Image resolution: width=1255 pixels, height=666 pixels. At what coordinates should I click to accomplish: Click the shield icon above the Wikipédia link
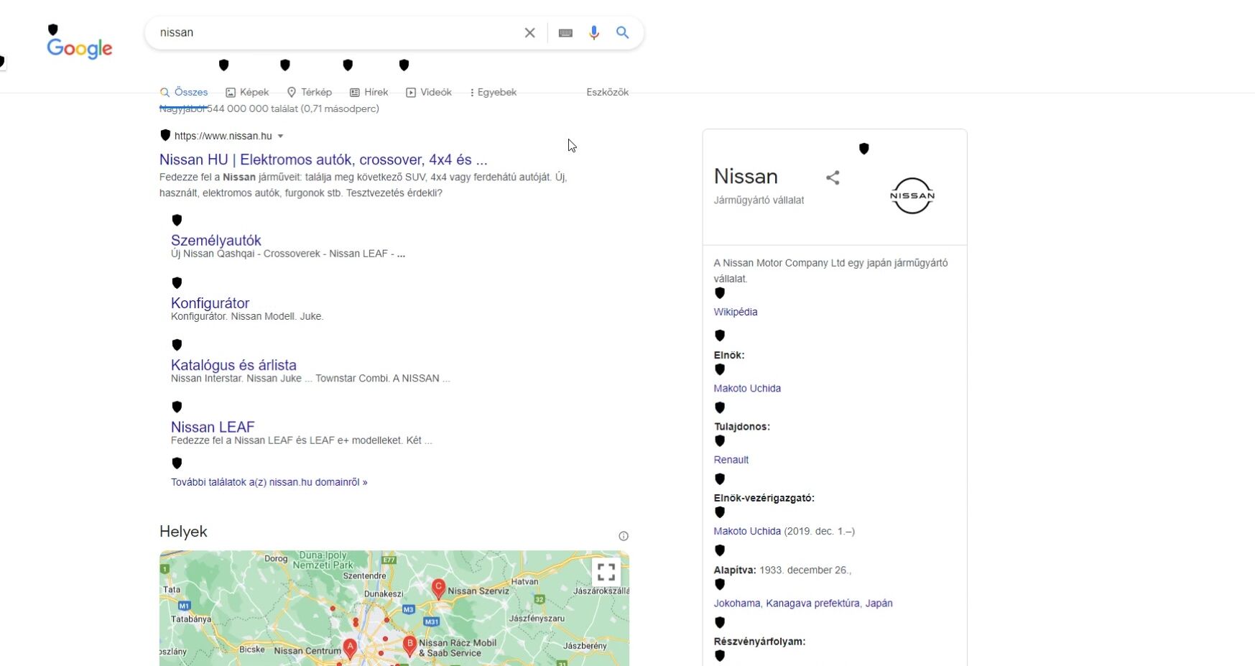click(x=720, y=293)
